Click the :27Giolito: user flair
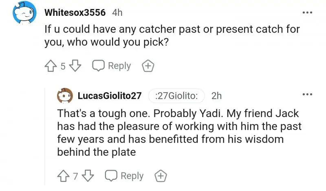Viewport: 326px width, 191px height. pos(176,96)
